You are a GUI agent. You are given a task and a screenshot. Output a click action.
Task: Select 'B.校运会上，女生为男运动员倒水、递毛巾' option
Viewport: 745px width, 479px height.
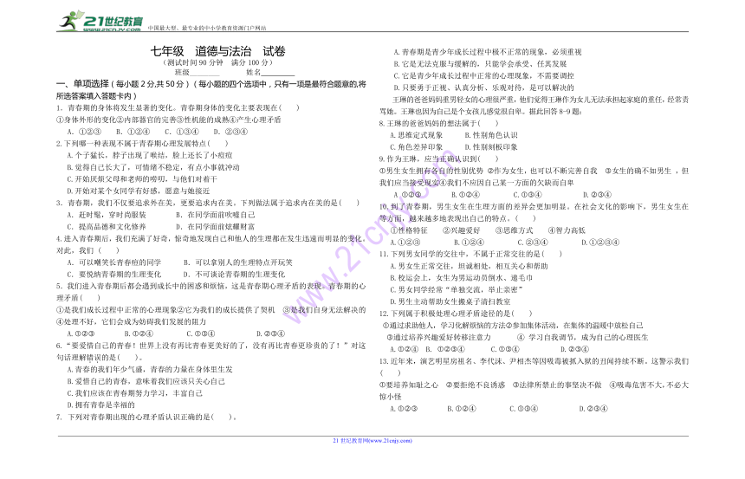(x=462, y=278)
